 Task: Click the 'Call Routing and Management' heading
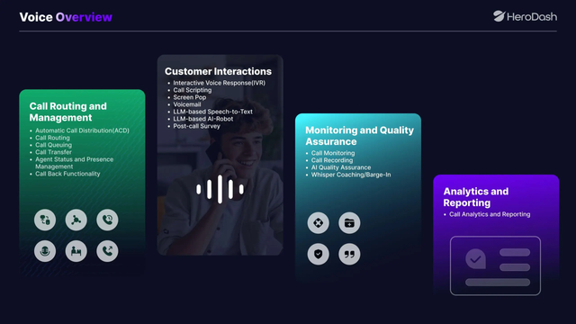(x=68, y=112)
